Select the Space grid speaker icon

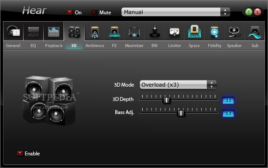click(195, 31)
